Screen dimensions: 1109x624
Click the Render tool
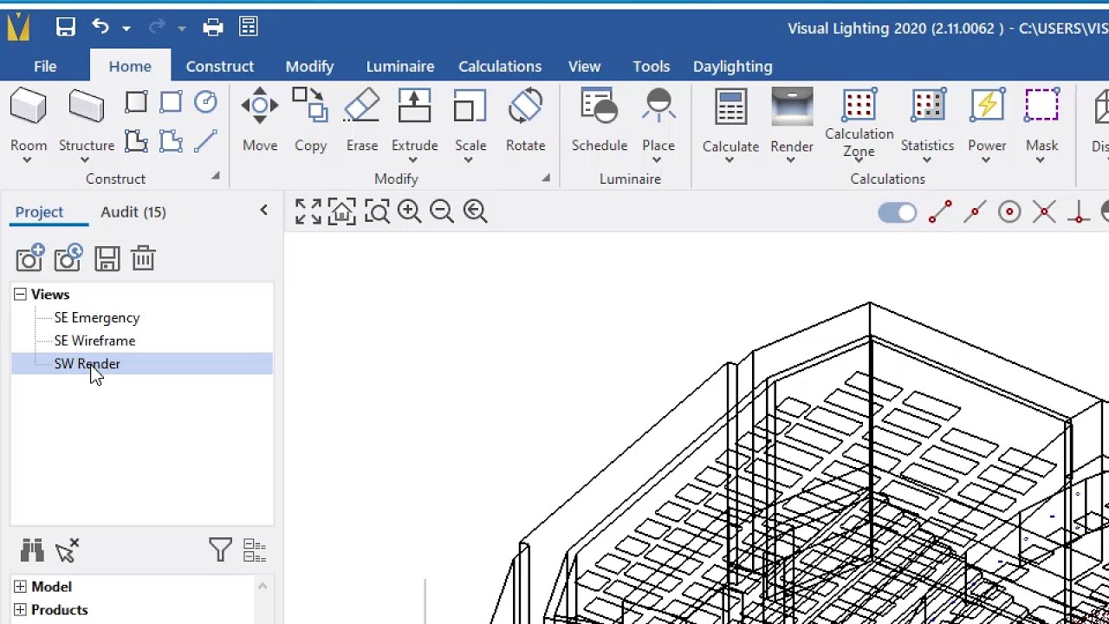[x=792, y=121]
